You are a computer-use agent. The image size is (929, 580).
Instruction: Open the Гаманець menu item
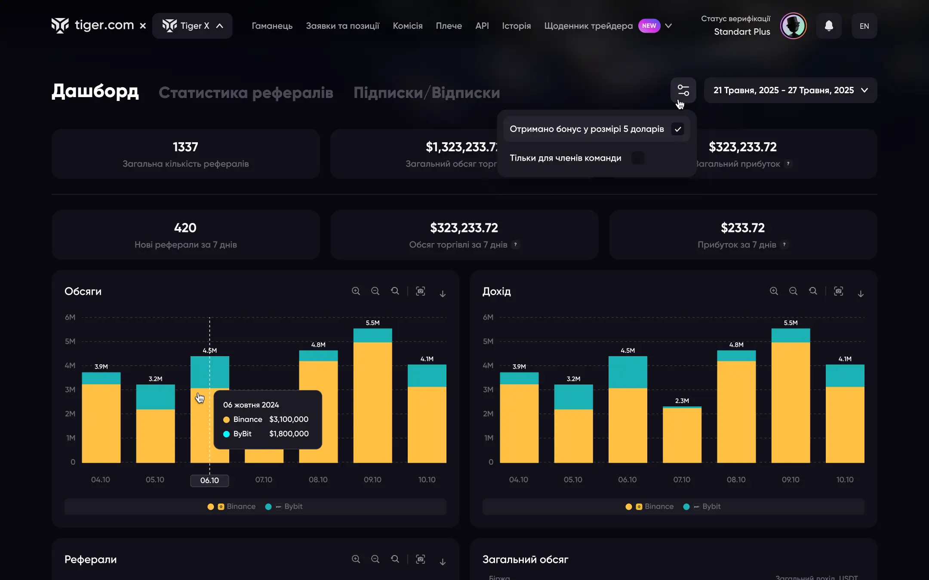[272, 26]
